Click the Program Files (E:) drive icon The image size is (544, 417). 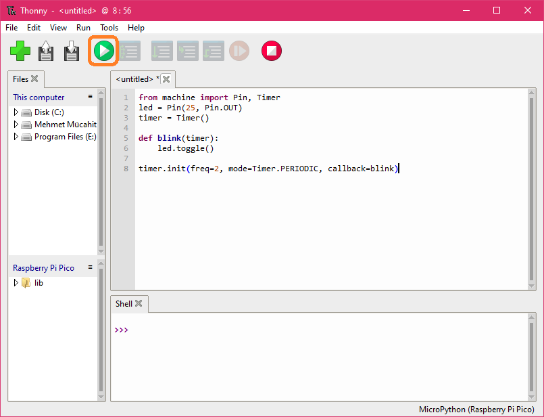pos(26,137)
